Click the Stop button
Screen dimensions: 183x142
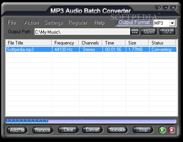[143, 130]
